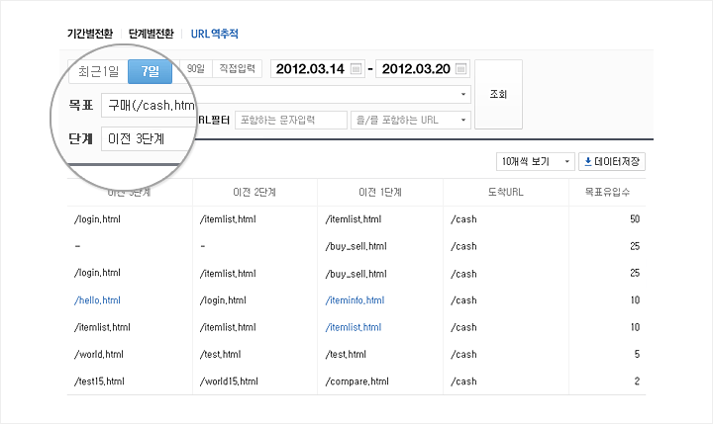Select 최근1일 period button

[98, 71]
